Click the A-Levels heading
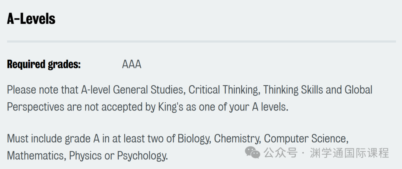This screenshot has width=402, height=169. pyautogui.click(x=31, y=19)
